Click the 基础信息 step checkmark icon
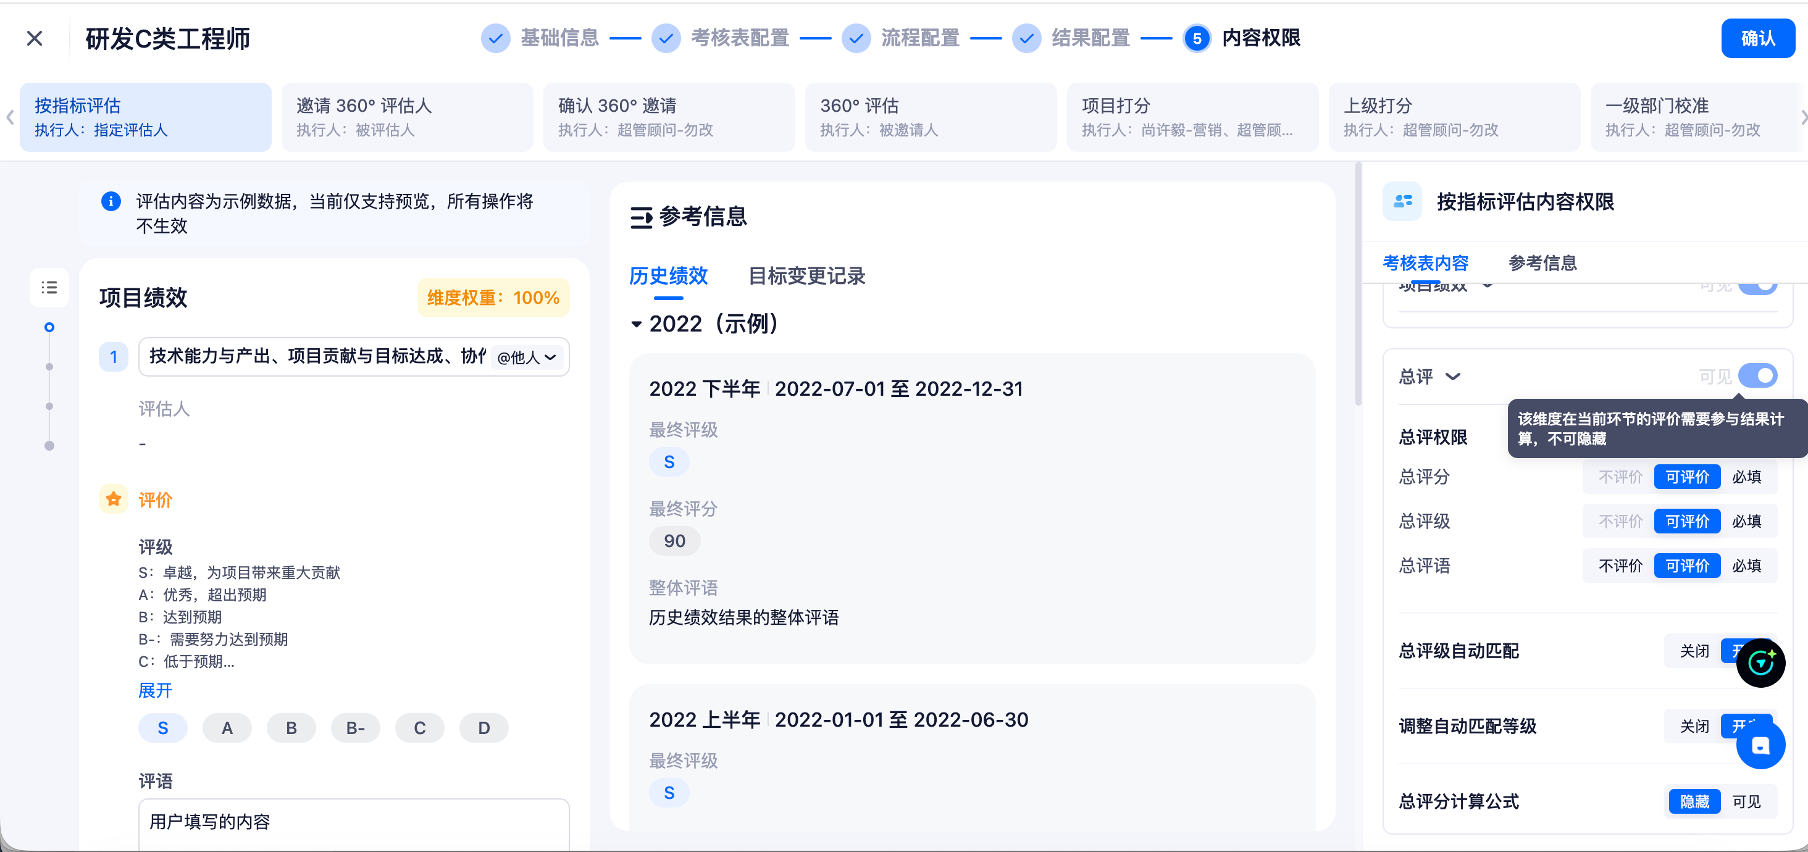Image resolution: width=1808 pixels, height=852 pixels. 495,38
